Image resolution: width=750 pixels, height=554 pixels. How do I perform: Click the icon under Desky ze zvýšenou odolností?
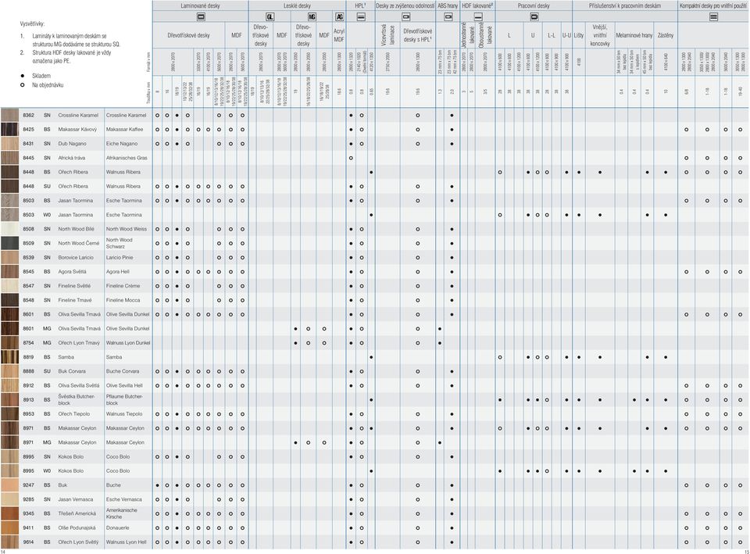pos(405,16)
